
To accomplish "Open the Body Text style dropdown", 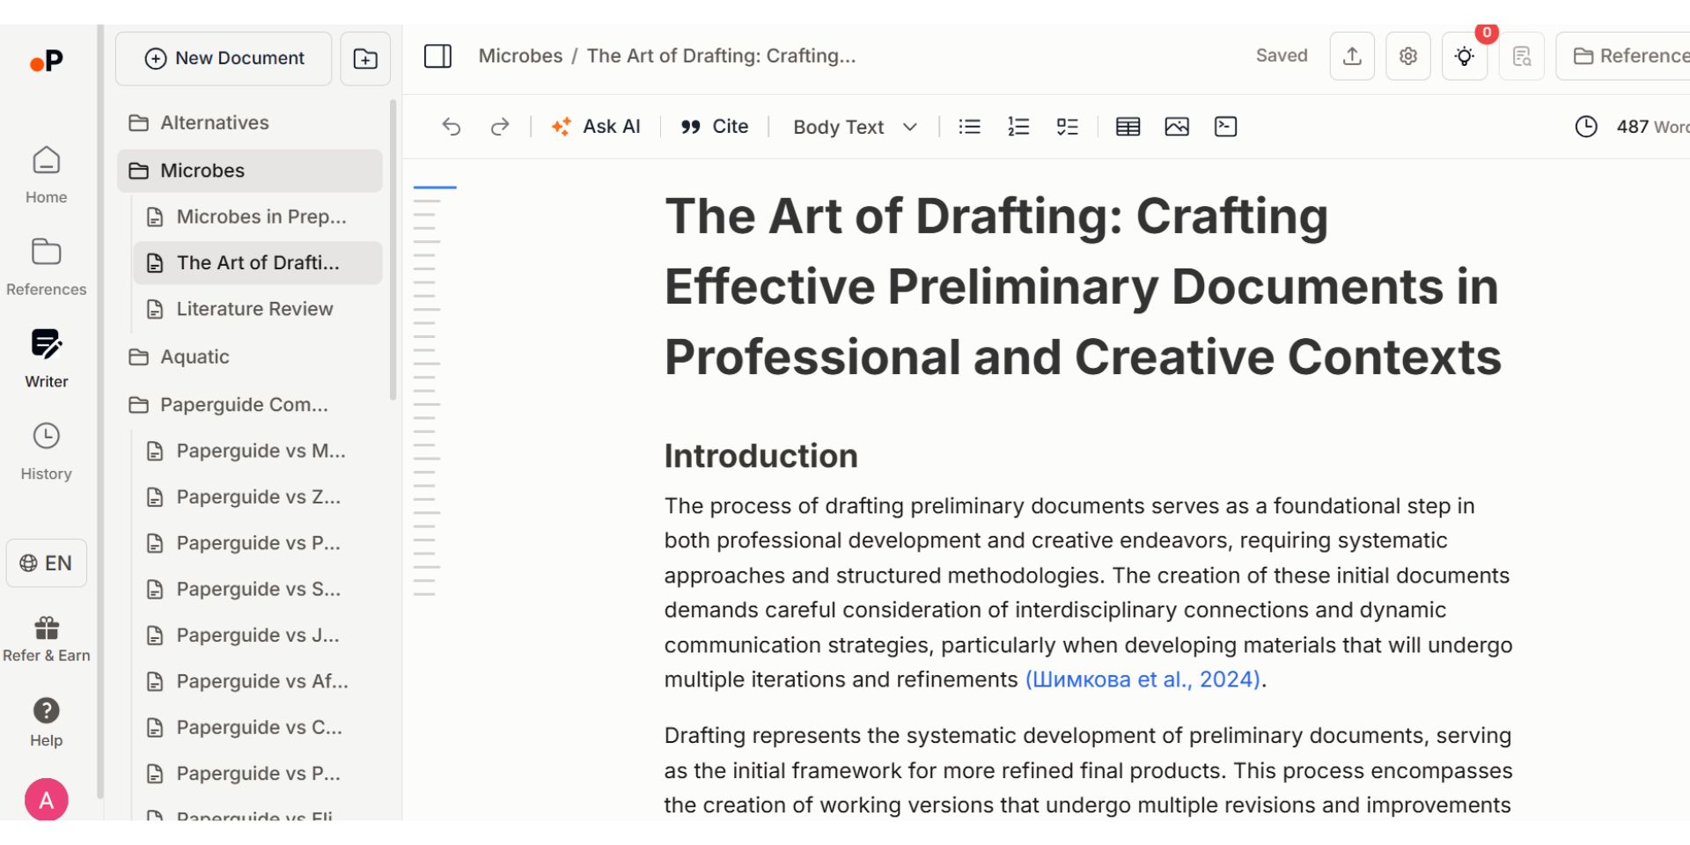I will click(855, 127).
